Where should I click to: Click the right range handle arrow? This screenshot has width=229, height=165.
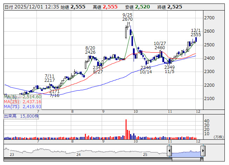(203, 151)
